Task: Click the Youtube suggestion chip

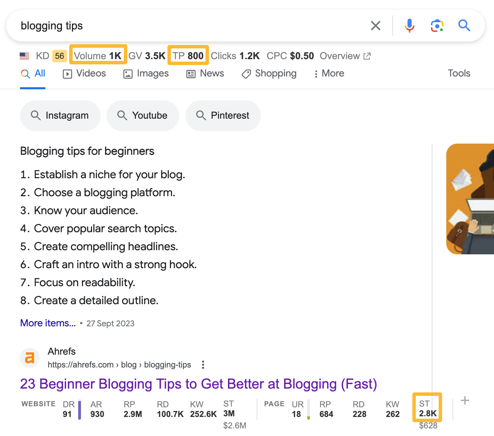Action: [143, 116]
